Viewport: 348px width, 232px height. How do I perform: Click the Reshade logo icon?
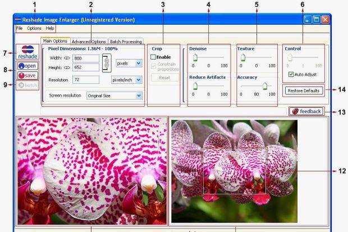point(26,52)
